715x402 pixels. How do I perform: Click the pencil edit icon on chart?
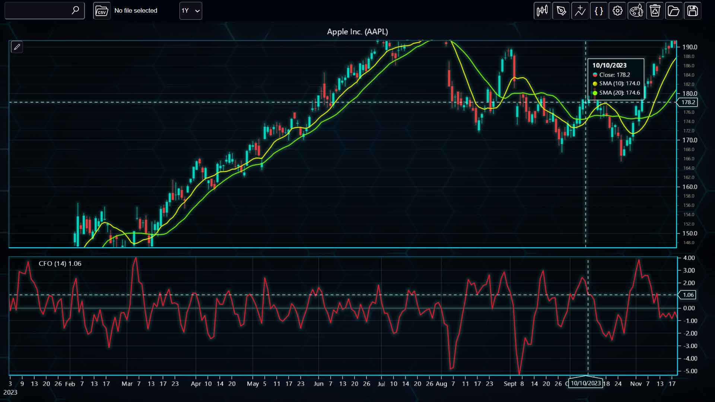[17, 47]
